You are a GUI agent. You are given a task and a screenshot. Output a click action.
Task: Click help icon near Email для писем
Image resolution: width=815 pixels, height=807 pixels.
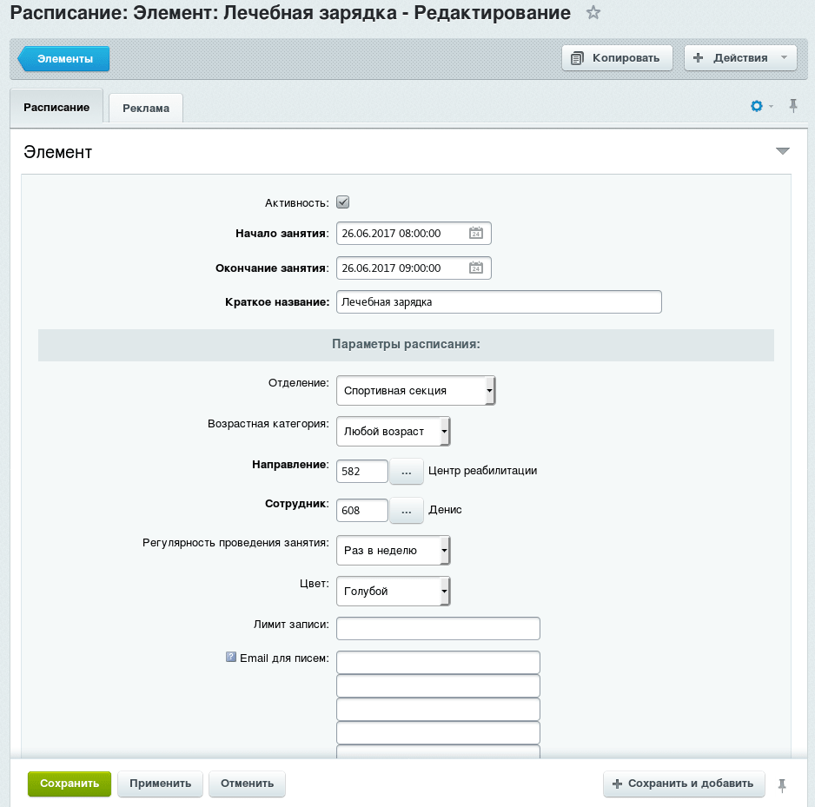pyautogui.click(x=231, y=657)
